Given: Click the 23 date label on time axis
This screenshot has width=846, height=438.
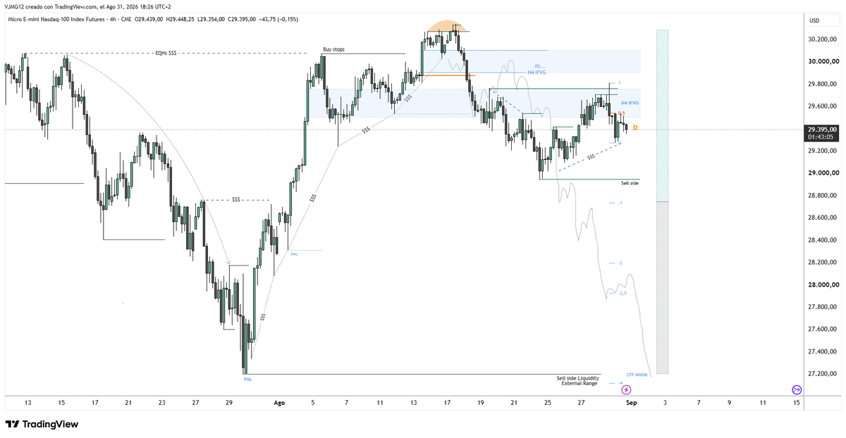Looking at the screenshot, I should click(x=162, y=402).
